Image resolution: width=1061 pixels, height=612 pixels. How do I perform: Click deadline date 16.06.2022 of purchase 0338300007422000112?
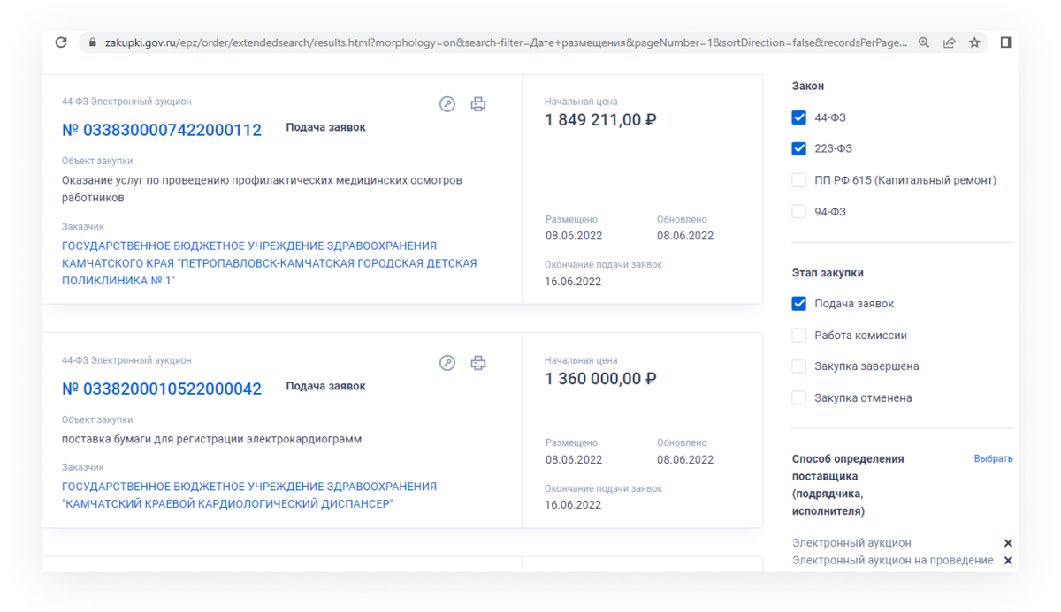(573, 282)
